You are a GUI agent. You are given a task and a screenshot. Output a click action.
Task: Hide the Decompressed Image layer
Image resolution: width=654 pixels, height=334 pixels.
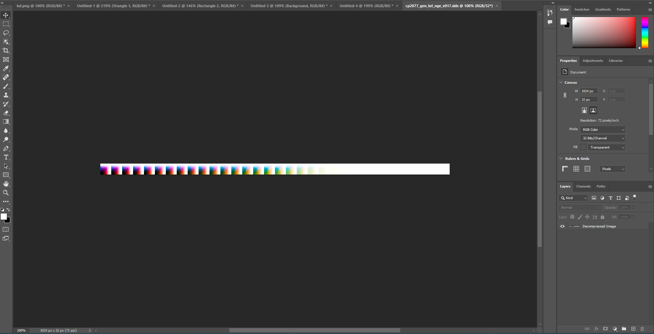click(x=562, y=226)
